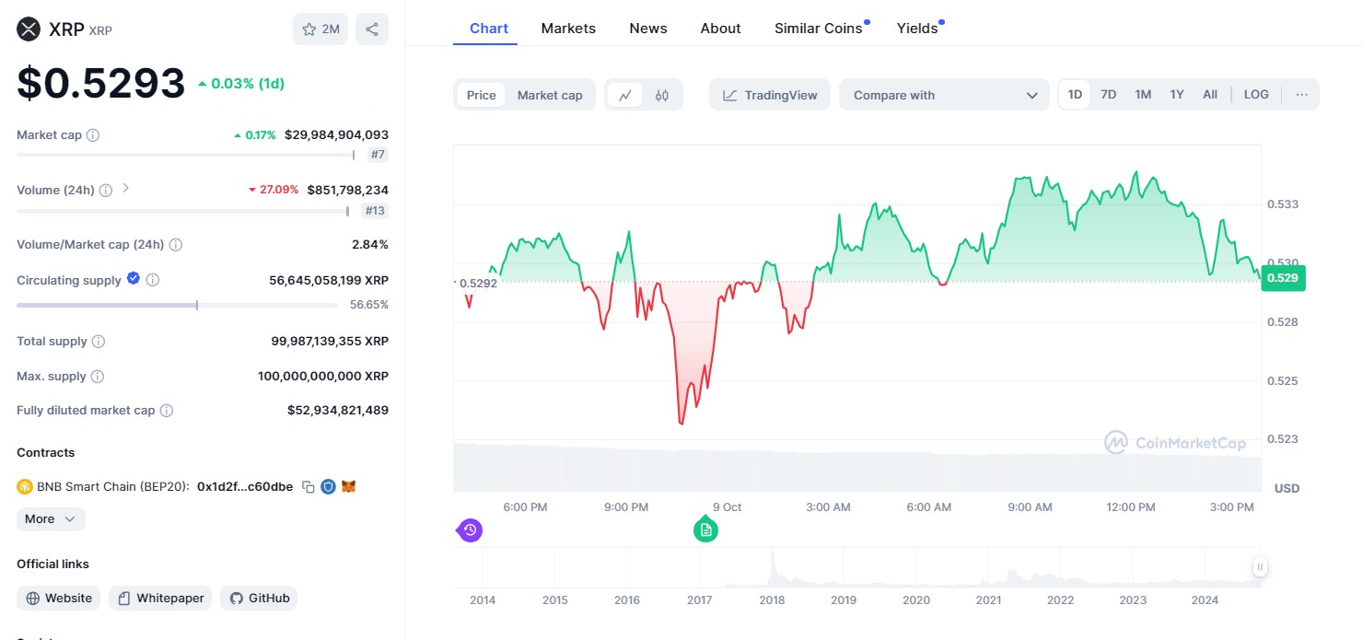Click the historical mini chart overview strip
This screenshot has width=1363, height=640.
tap(856, 567)
